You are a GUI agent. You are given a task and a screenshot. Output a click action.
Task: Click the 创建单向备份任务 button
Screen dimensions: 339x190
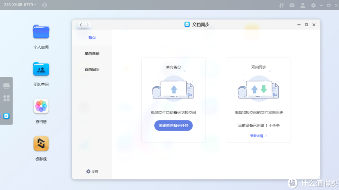click(x=174, y=126)
